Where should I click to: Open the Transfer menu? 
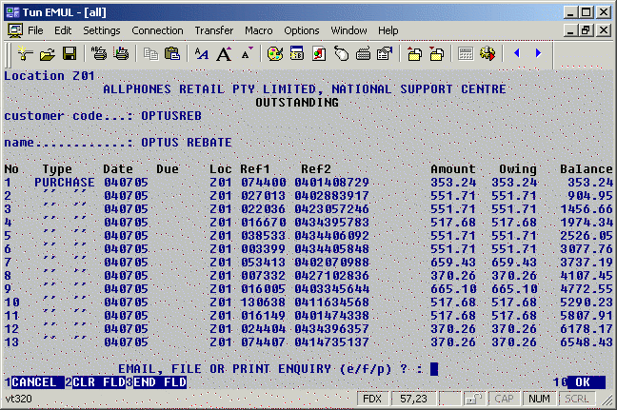[214, 30]
